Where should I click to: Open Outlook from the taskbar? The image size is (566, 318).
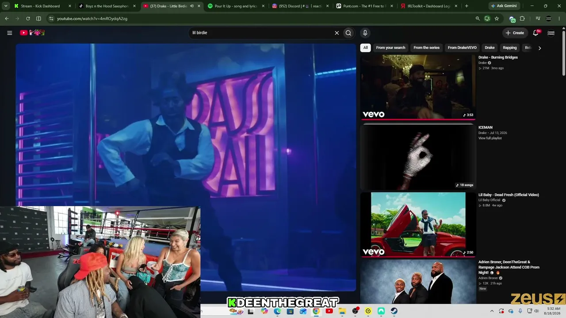point(303,311)
